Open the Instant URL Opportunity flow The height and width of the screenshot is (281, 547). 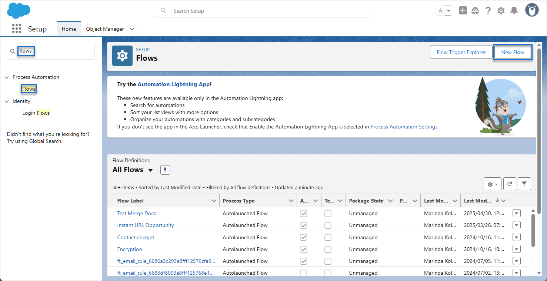(x=146, y=225)
